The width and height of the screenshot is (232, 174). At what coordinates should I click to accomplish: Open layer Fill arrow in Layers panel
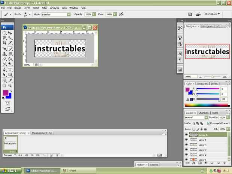point(228,129)
